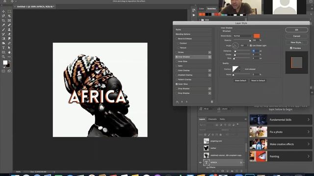Click OK in Layer Style dialog
Viewport: 314px width, 176px height.
[296, 30]
